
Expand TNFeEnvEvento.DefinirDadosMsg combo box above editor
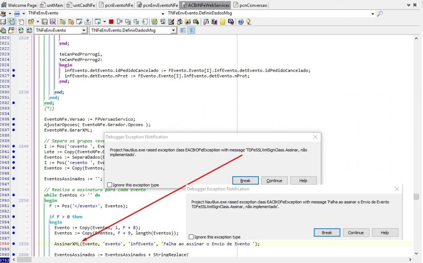click(x=174, y=30)
